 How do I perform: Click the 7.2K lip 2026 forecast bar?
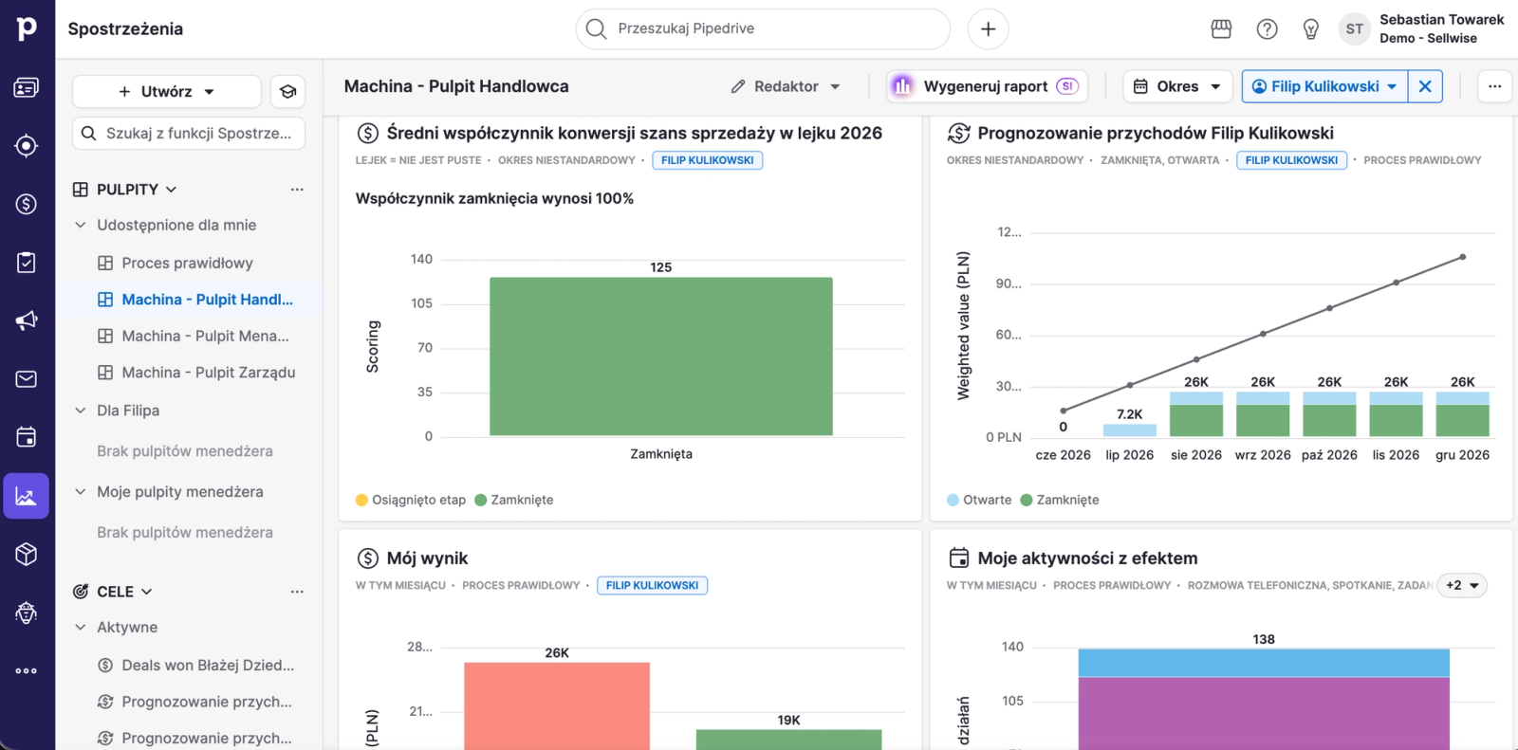1130,430
